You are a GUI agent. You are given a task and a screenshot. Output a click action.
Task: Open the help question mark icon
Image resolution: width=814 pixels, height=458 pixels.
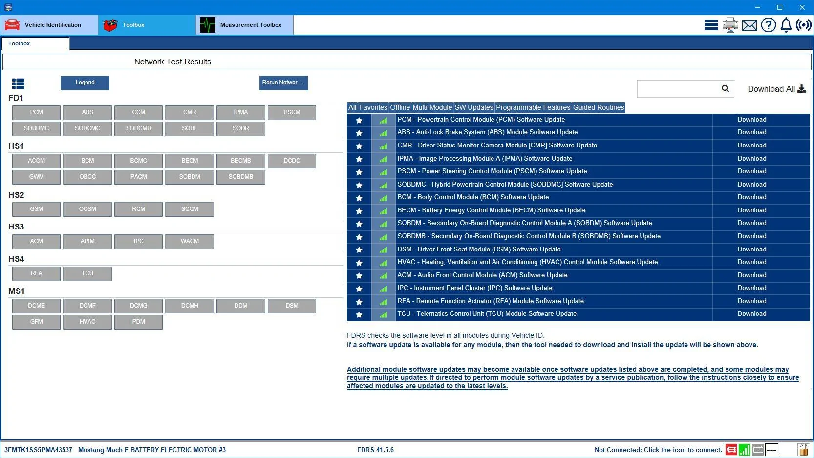(x=769, y=25)
